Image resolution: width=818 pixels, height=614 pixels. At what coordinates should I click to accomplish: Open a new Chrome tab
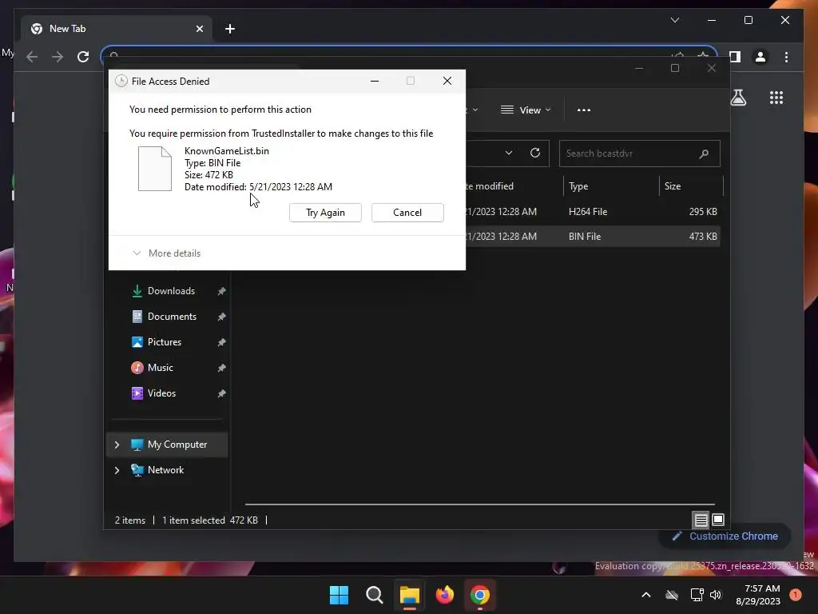click(x=229, y=29)
